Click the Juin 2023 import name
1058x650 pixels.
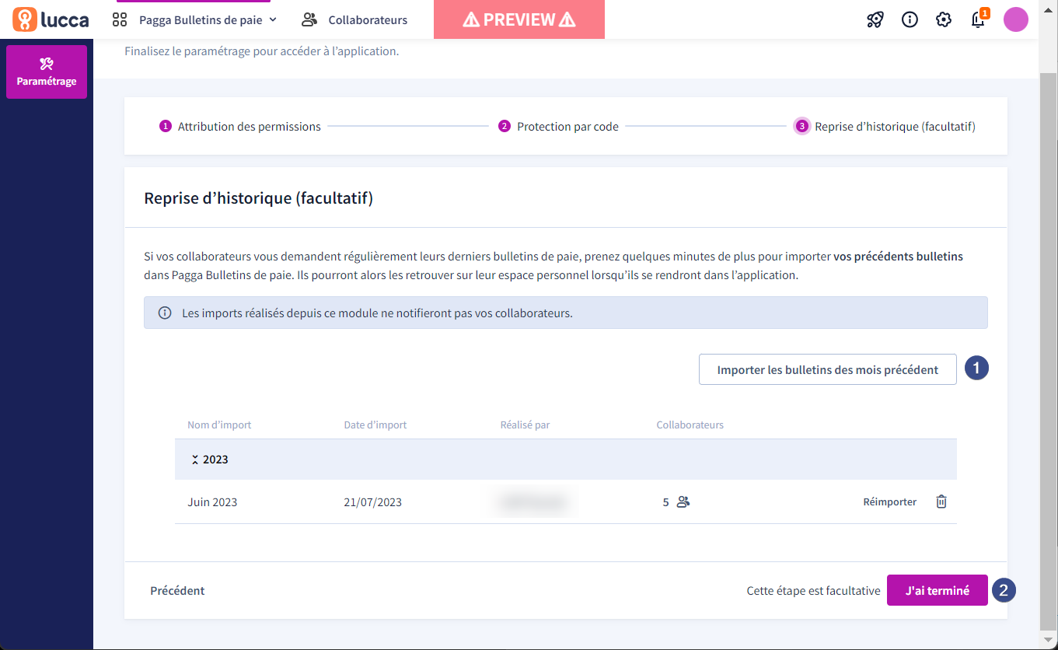click(212, 502)
